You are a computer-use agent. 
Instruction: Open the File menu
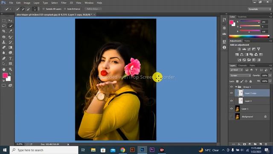(x=11, y=3)
